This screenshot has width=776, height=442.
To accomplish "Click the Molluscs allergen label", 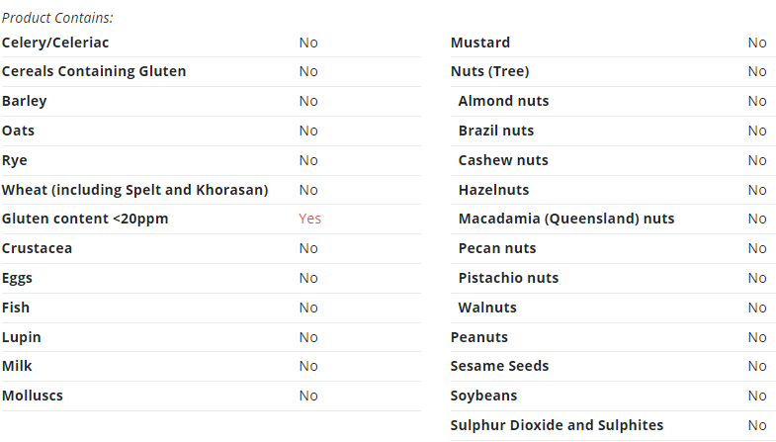I will 33,396.
